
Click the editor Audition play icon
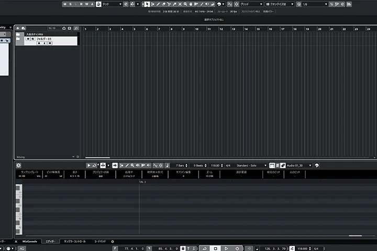[x=88, y=165]
